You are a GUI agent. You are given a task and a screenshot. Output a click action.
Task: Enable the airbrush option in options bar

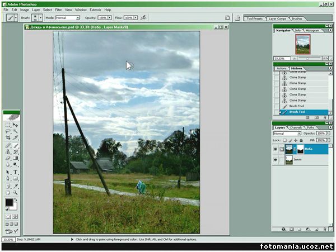click(x=144, y=18)
